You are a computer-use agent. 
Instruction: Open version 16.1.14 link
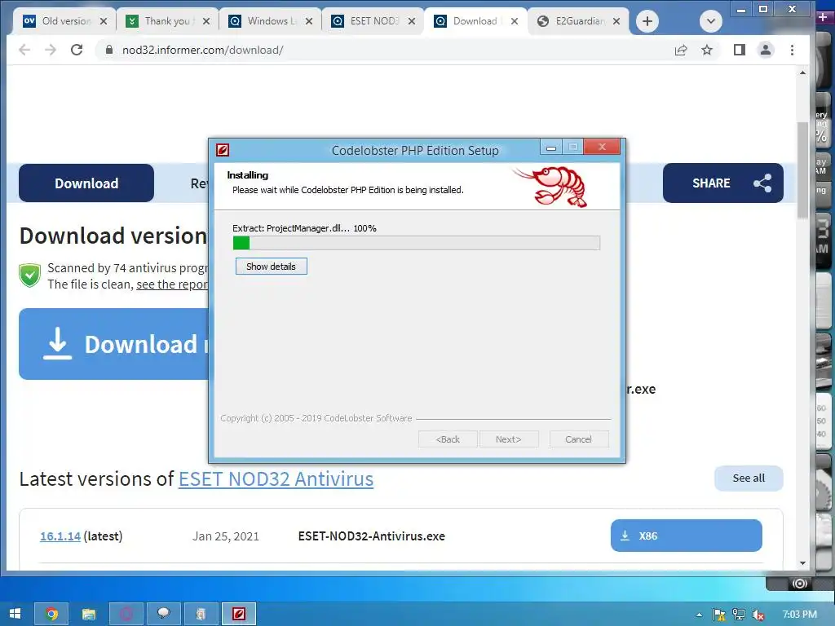tap(60, 536)
